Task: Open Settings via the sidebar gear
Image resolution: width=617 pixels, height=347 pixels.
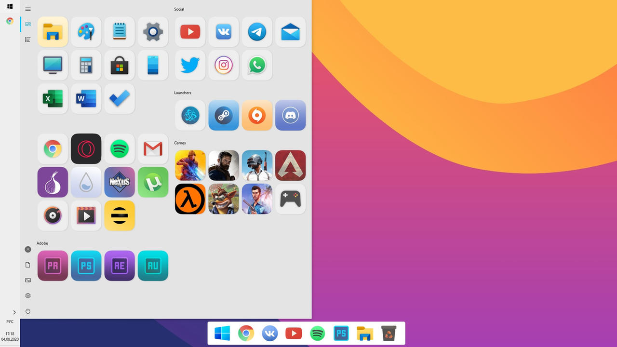Action: [x=27, y=295]
